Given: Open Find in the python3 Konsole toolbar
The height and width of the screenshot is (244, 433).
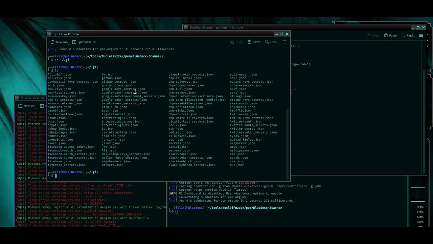Looking at the screenshot, I should click(408, 36).
